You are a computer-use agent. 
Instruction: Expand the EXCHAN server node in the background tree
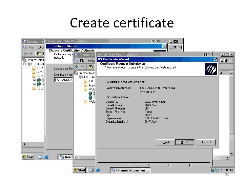(x=25, y=64)
